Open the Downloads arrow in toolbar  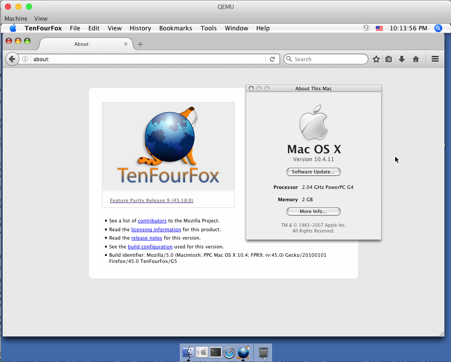tap(402, 59)
